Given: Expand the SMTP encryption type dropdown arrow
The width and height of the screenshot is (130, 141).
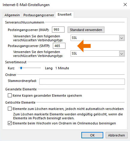Looking at the screenshot, I should (x=122, y=54).
